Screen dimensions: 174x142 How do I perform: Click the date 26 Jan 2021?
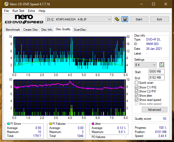[154, 49]
